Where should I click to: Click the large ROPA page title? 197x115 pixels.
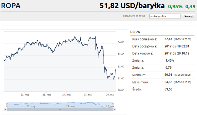point(11,6)
